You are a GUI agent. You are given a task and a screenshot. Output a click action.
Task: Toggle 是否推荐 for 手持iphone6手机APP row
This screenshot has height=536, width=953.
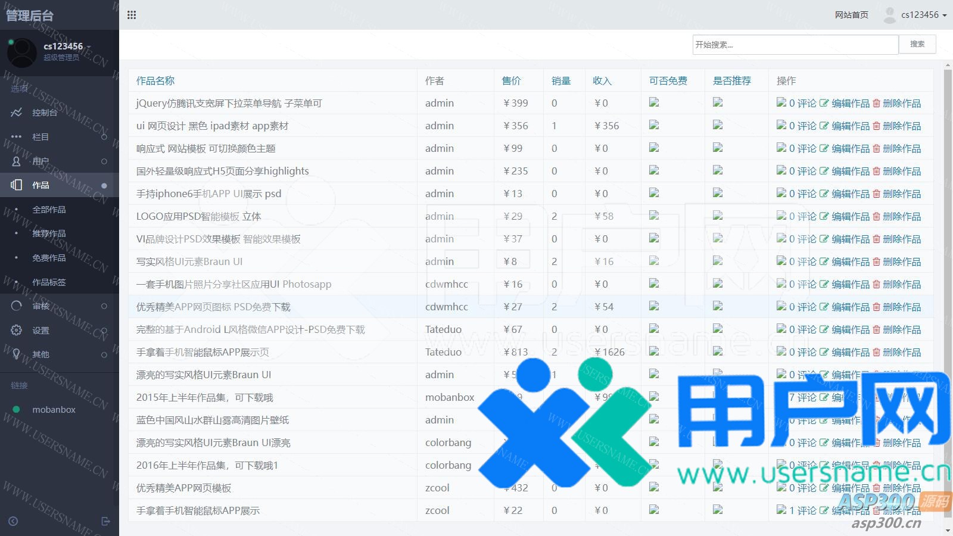[x=718, y=193]
